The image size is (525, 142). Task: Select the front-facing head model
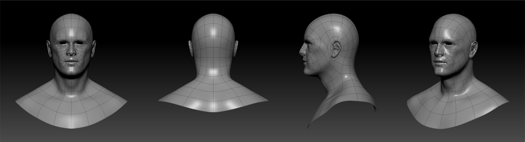coord(71,71)
